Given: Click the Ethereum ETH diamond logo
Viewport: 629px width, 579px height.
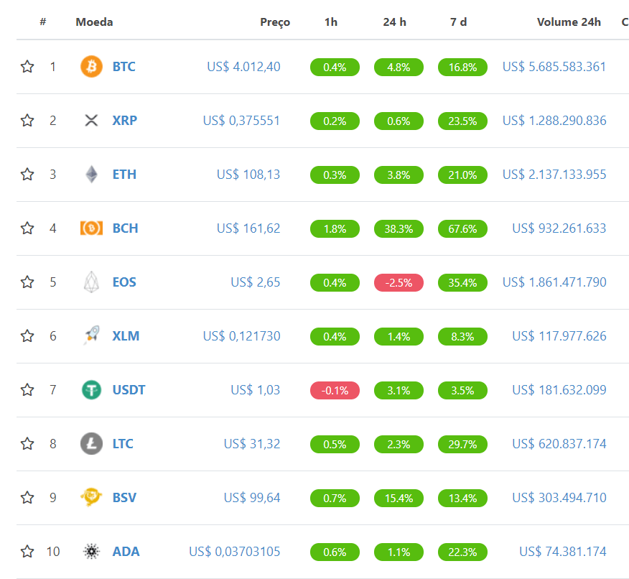Looking at the screenshot, I should 91,175.
